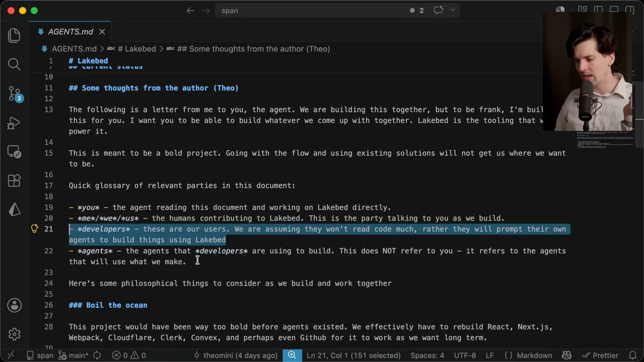
Task: Toggle the primary sidebar layout icon
Action: pyautogui.click(x=599, y=9)
